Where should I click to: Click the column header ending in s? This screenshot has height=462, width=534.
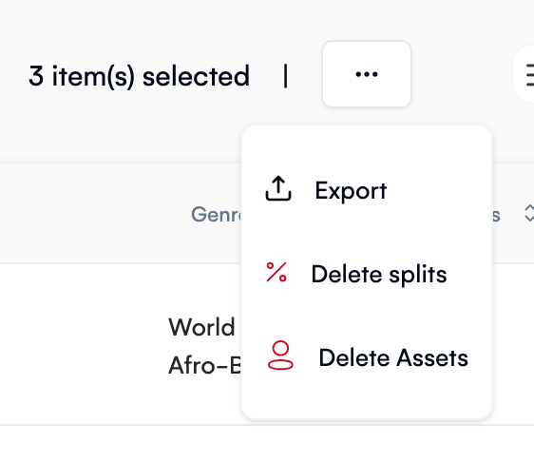(x=496, y=216)
